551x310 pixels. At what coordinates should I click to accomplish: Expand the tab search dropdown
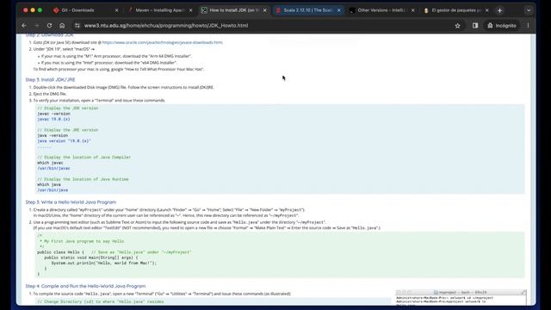coord(529,10)
